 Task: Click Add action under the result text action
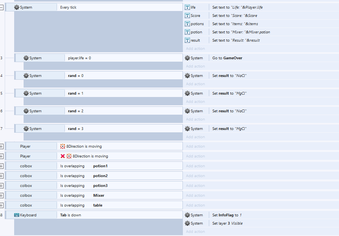coord(195,49)
